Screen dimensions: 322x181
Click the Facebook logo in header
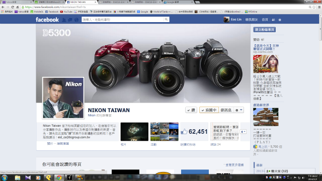coord(47,20)
